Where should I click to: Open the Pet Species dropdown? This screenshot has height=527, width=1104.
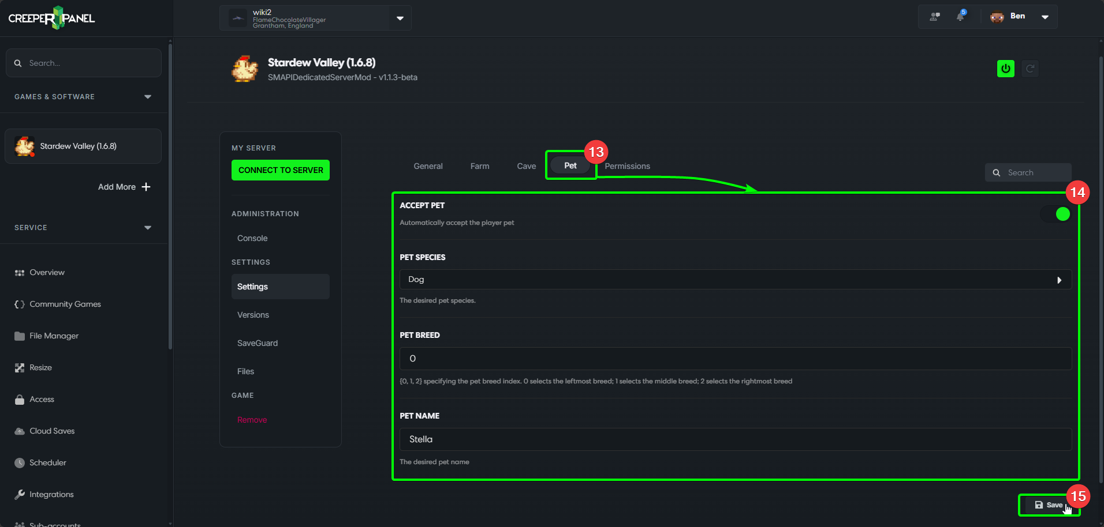735,280
